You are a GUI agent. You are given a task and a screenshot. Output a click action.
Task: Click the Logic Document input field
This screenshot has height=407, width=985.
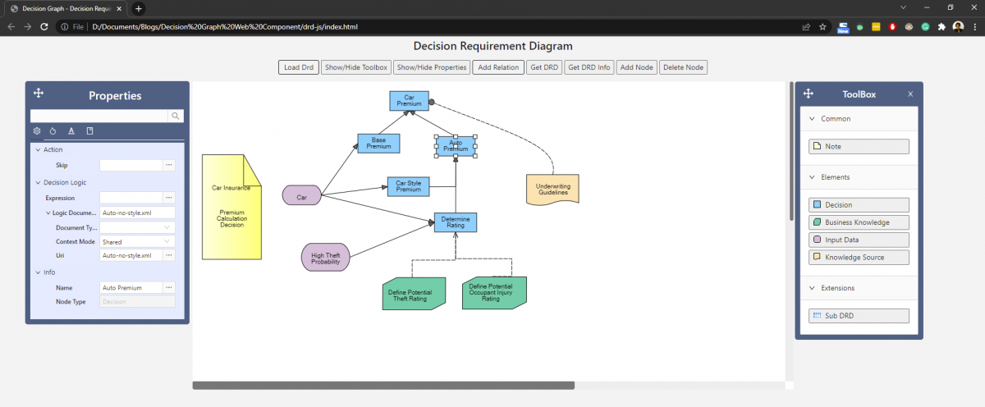pos(137,213)
